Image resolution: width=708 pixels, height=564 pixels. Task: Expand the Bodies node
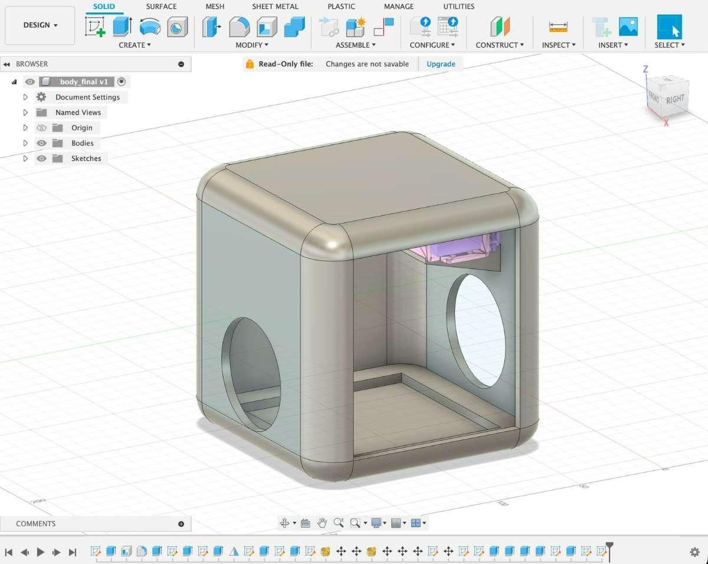pyautogui.click(x=25, y=143)
